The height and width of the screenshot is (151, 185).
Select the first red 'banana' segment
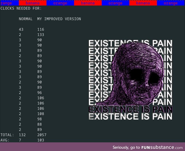point(32,3)
